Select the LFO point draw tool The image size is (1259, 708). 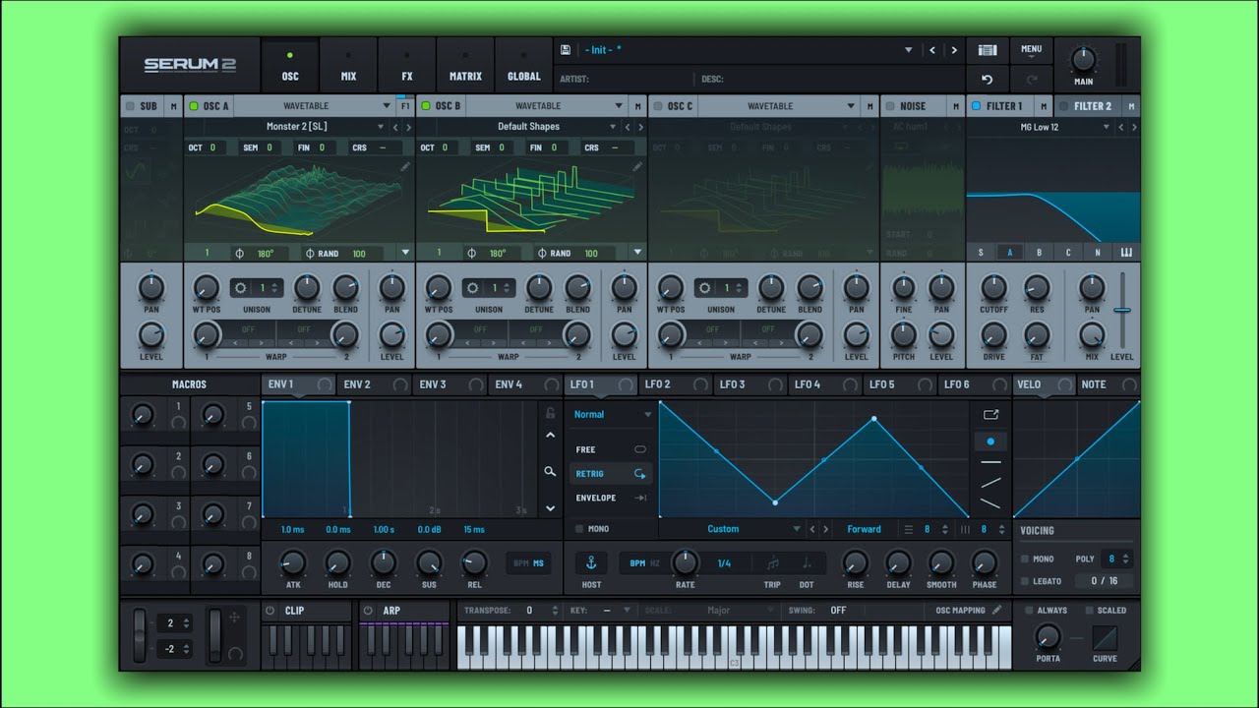click(x=990, y=442)
